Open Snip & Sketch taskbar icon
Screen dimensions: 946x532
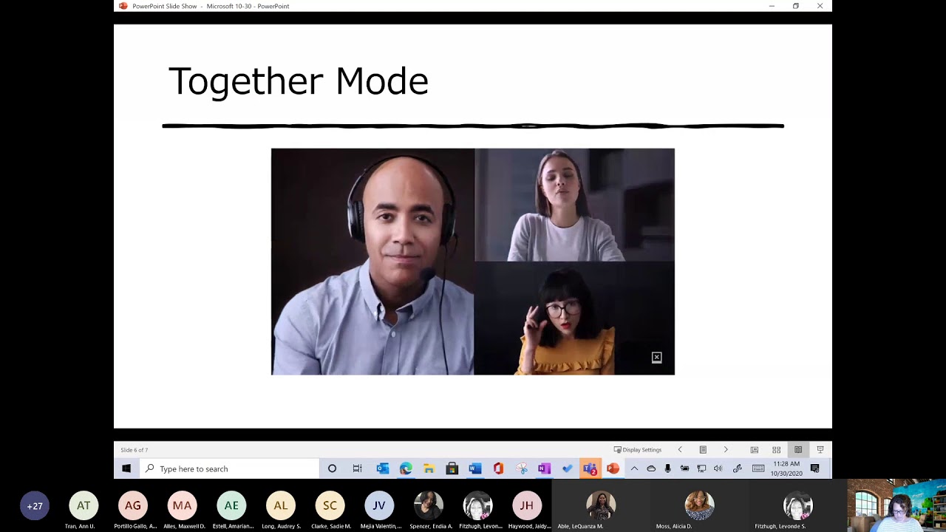pyautogui.click(x=522, y=468)
